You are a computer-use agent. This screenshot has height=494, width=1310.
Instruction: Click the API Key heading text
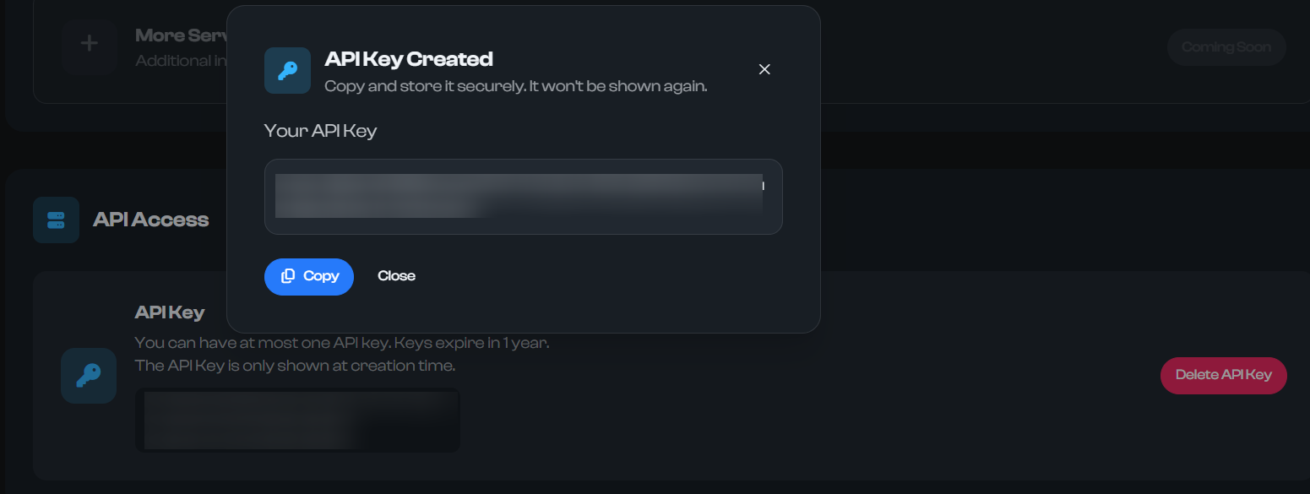pyautogui.click(x=170, y=312)
